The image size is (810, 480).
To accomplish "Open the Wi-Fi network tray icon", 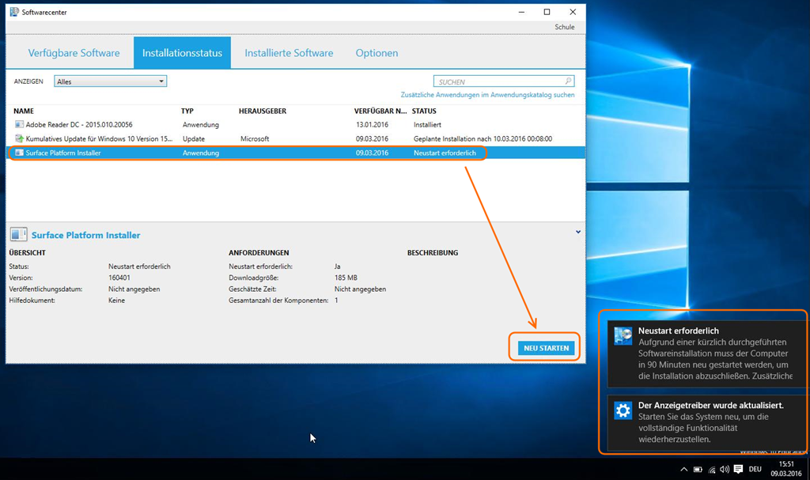I will pyautogui.click(x=711, y=469).
